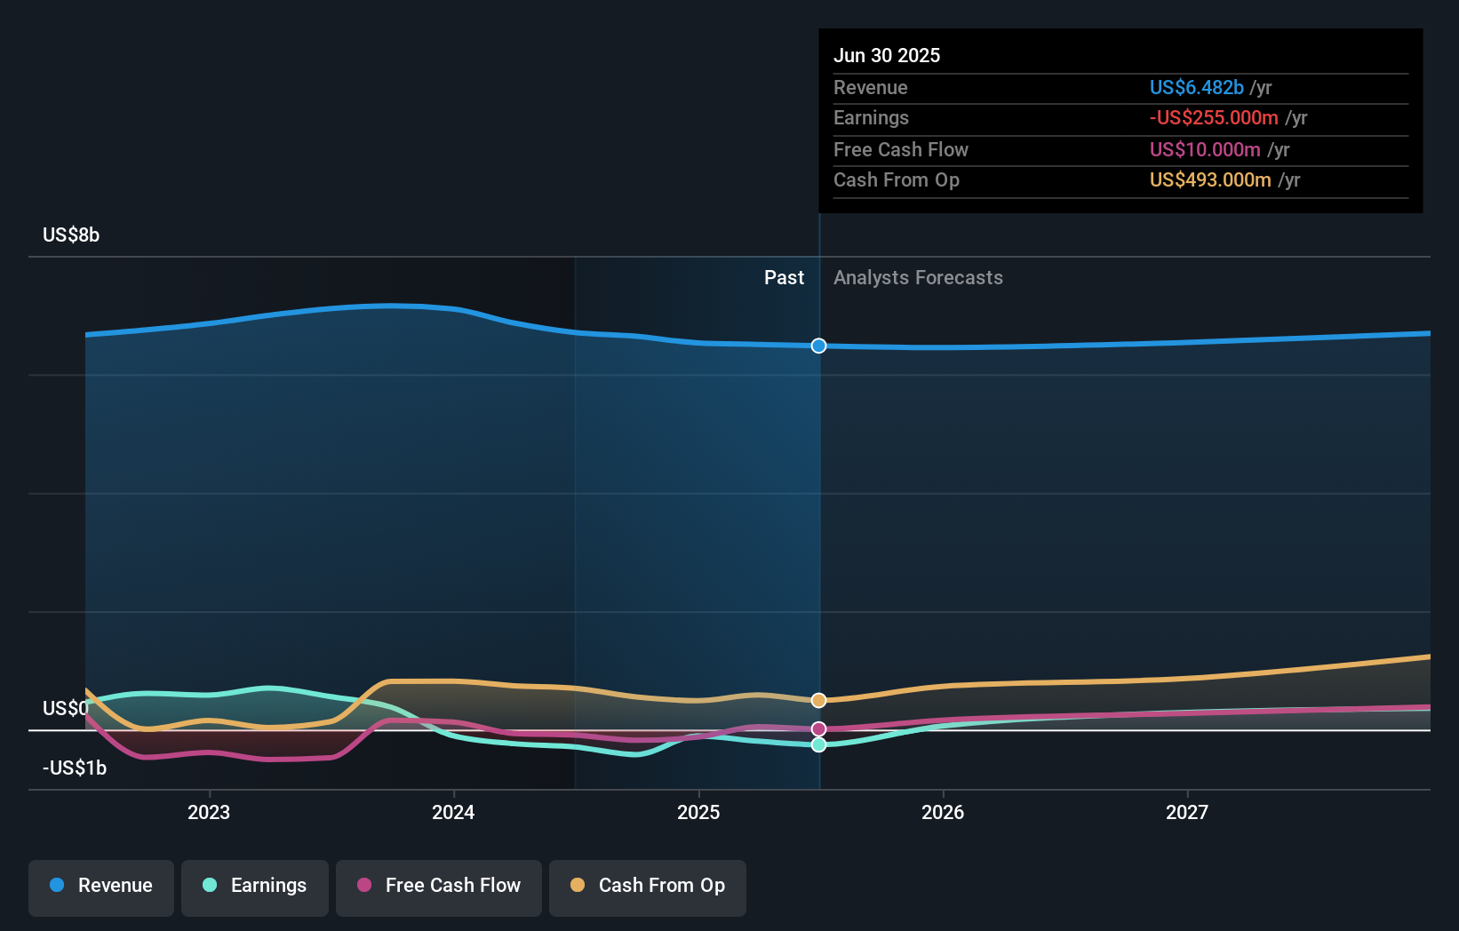
Task: Click the 2027 year label on the axis
Action: coord(1188,811)
